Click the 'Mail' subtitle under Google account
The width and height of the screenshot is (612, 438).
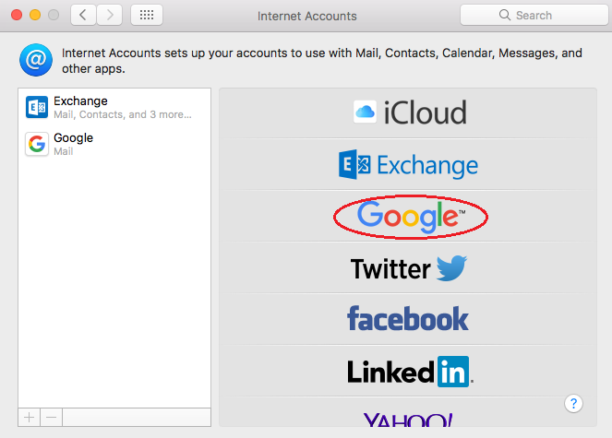63,151
